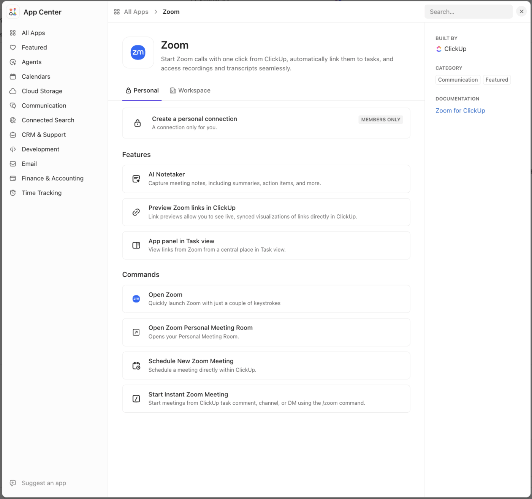The image size is (532, 499).
Task: Select the Development category icon
Action: tap(13, 149)
